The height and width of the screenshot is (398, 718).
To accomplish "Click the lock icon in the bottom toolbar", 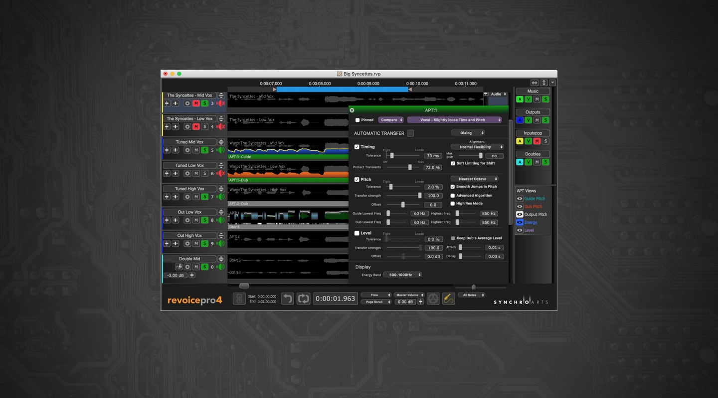I will 239,298.
